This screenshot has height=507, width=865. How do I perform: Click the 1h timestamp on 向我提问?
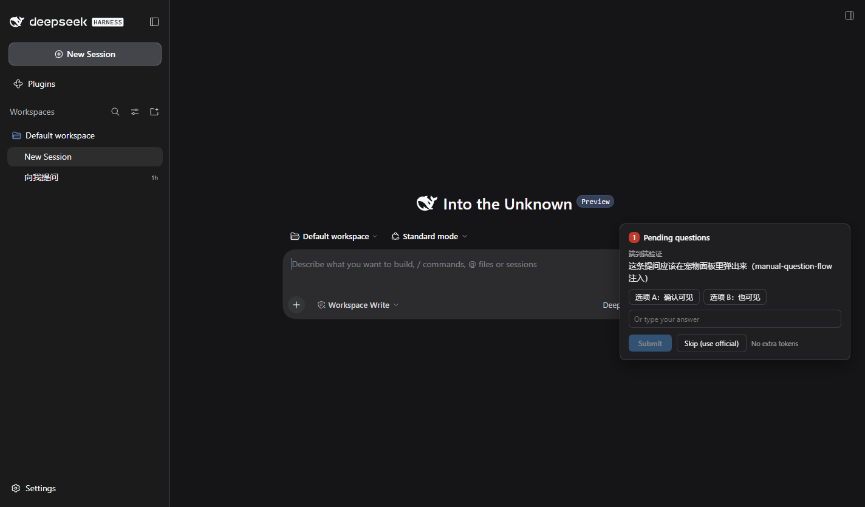pyautogui.click(x=154, y=178)
